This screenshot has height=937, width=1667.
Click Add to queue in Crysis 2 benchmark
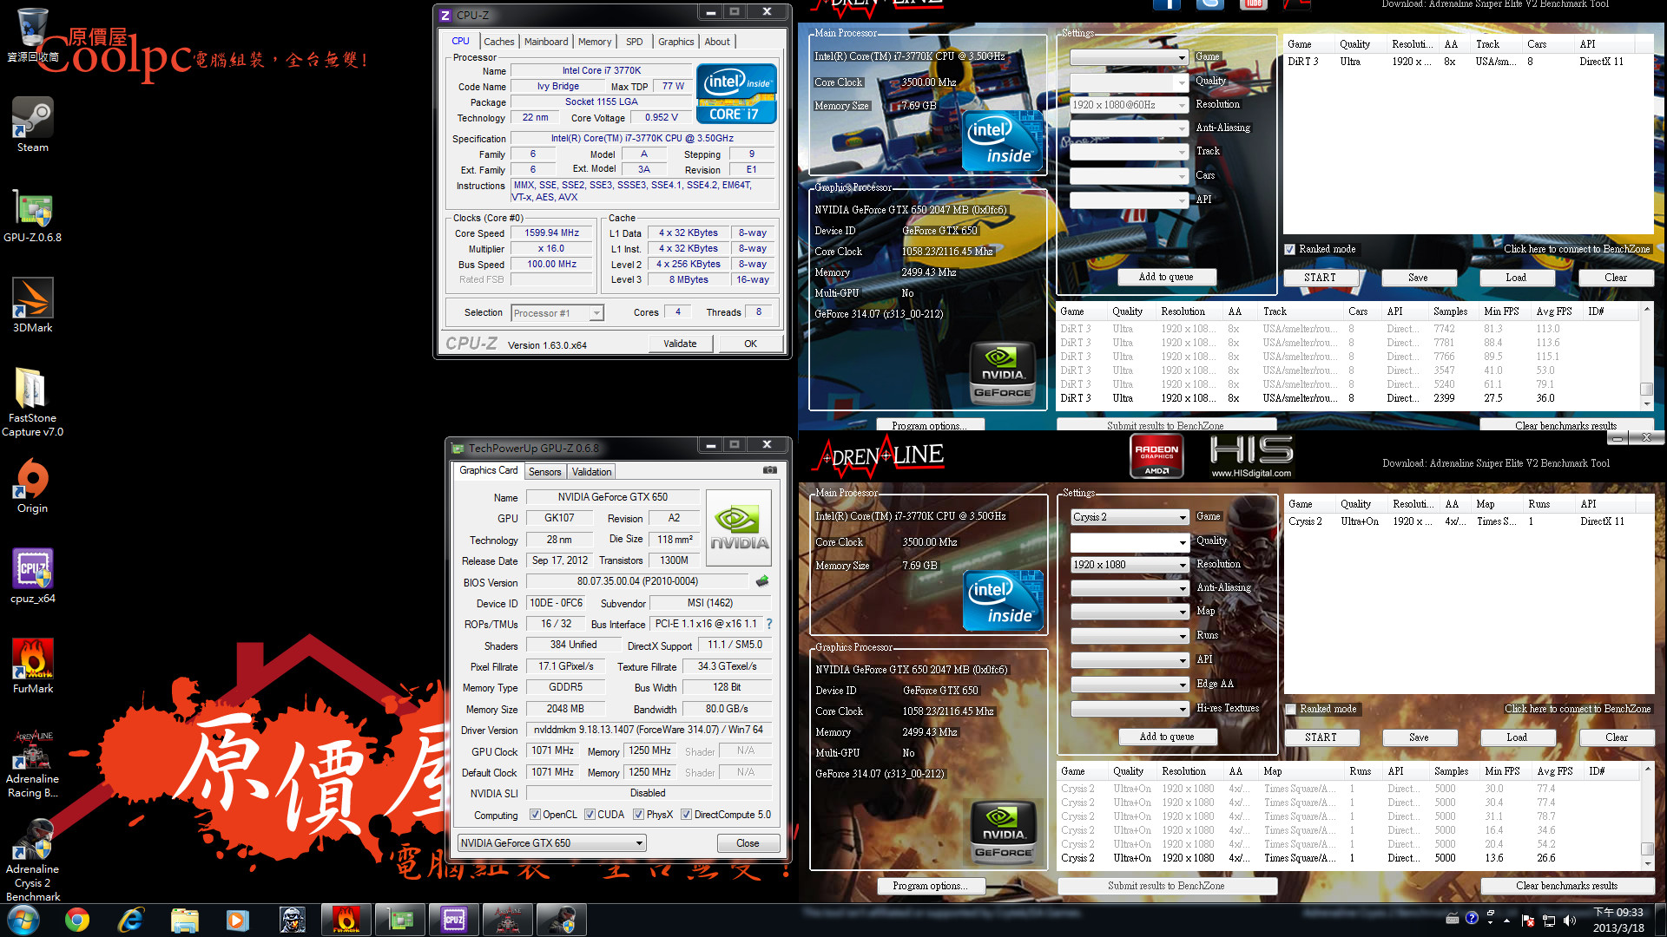pyautogui.click(x=1167, y=737)
